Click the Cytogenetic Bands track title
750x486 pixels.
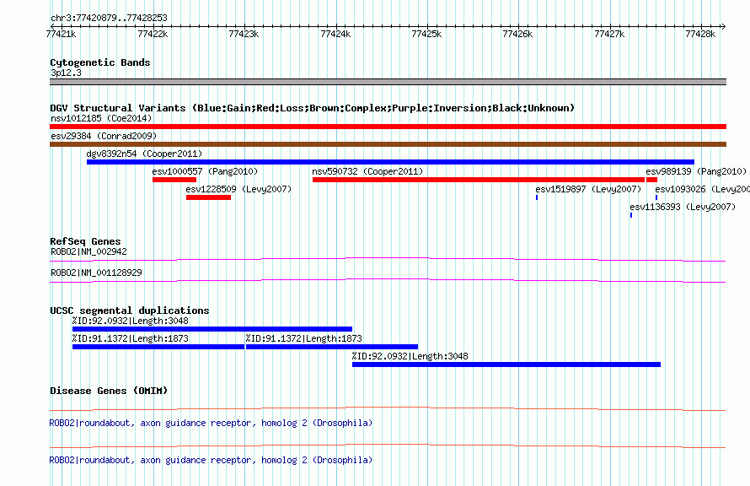coord(100,62)
